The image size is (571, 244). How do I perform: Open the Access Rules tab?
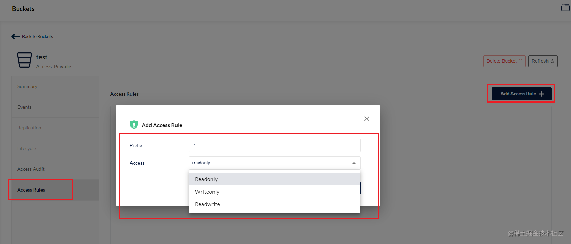click(55, 190)
